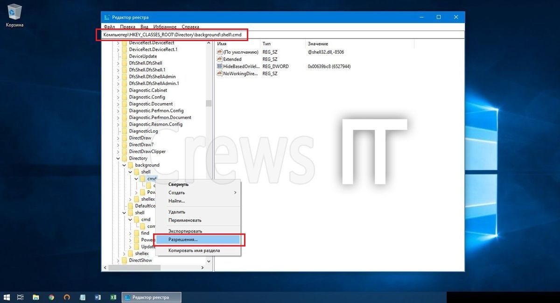Viewport: 560px width, 303px height.
Task: Select the @shell32.dll,-8506 value cell
Action: tap(326, 52)
